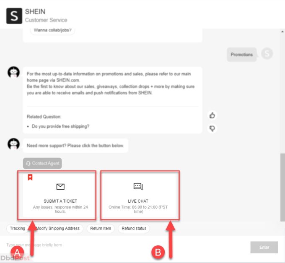Click 'Any issues, response within 24 hours' text
Image resolution: width=285 pixels, height=263 pixels.
[x=60, y=209]
